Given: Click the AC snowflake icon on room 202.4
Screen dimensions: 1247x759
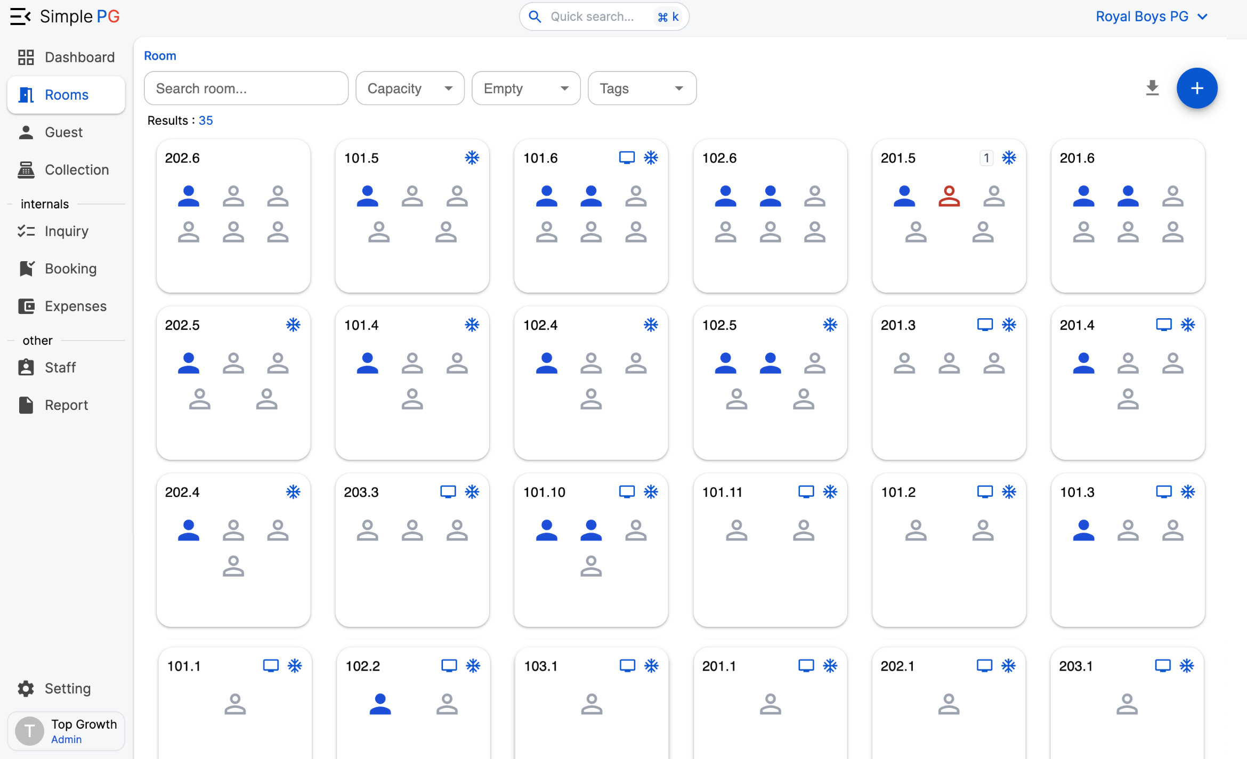Looking at the screenshot, I should [x=293, y=491].
